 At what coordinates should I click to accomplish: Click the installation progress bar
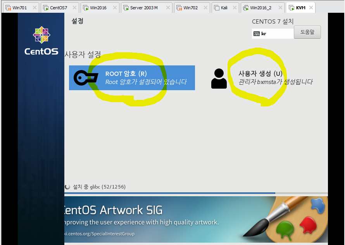(x=196, y=193)
